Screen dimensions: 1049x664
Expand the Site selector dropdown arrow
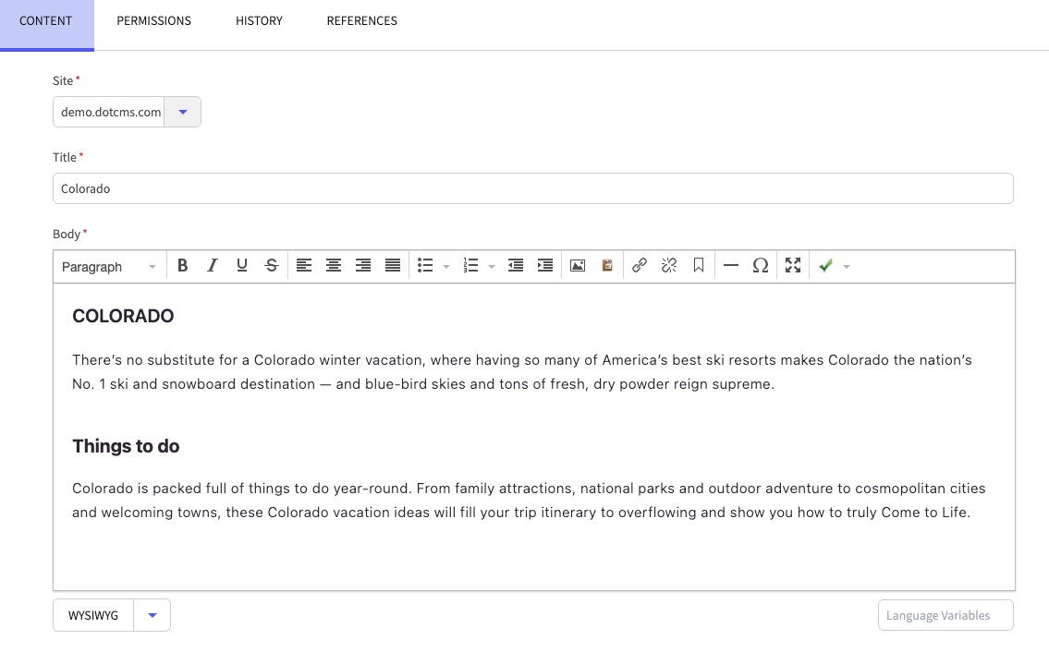coord(182,112)
